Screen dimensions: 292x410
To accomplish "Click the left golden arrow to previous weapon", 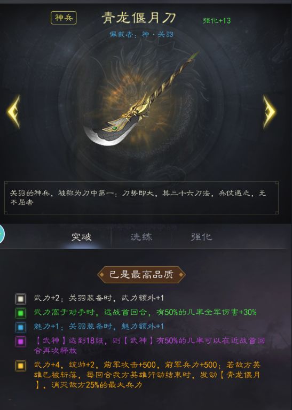I will [x=14, y=112].
